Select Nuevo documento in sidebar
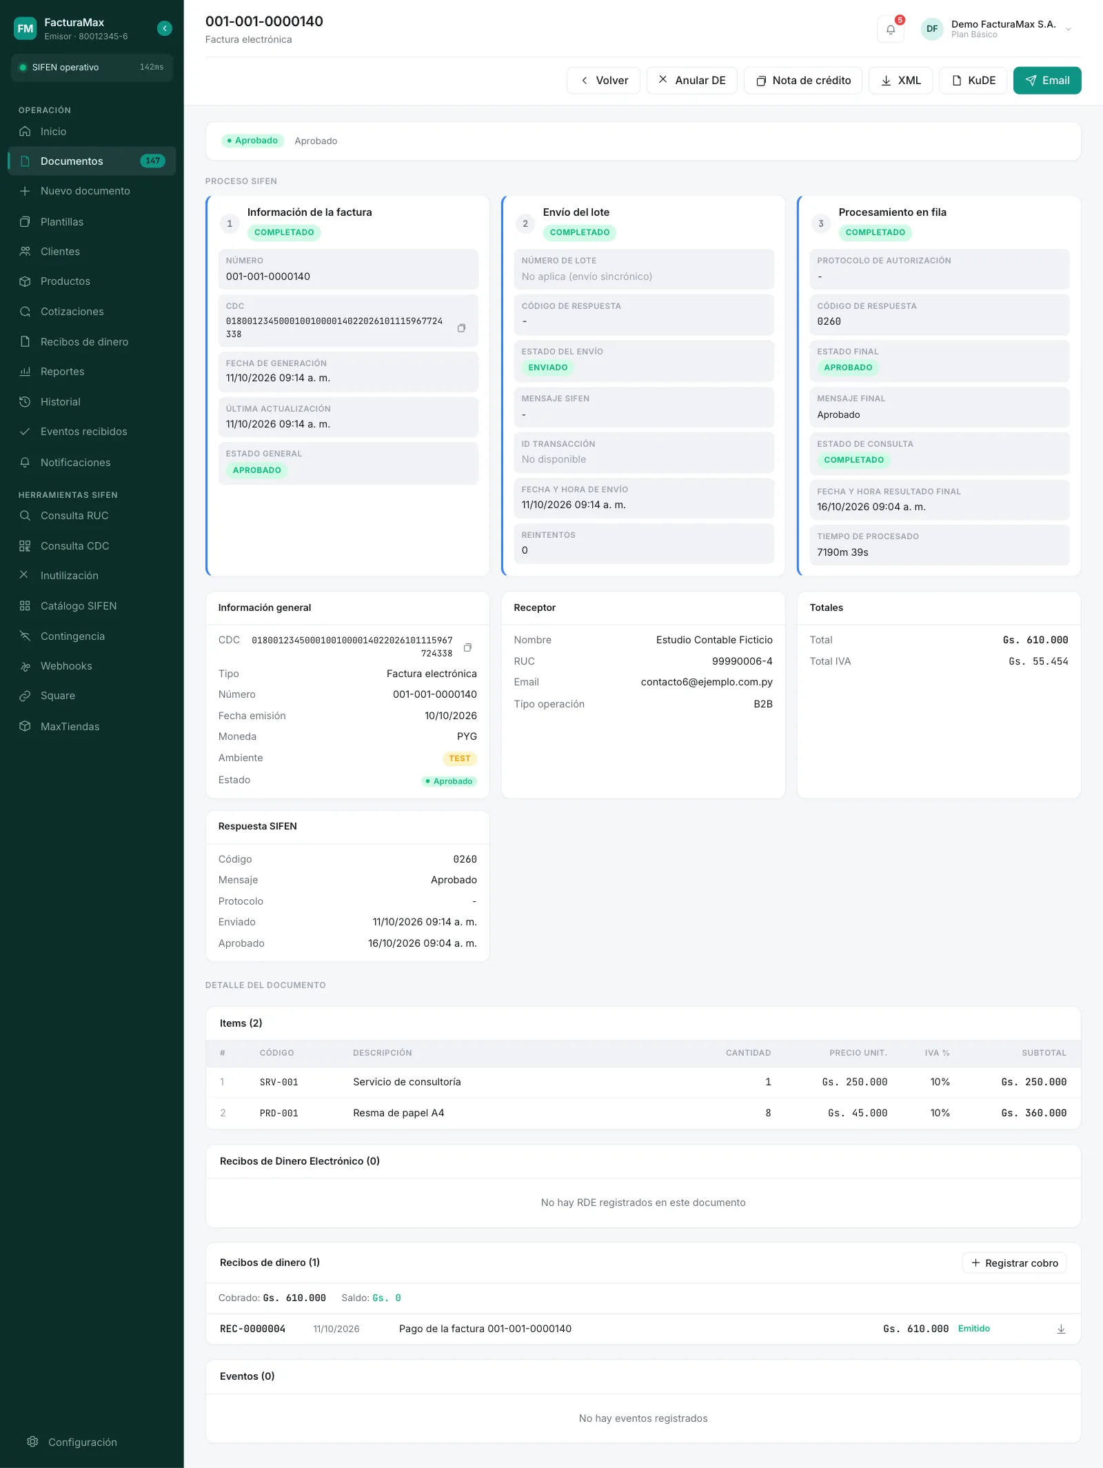Image resolution: width=1103 pixels, height=1468 pixels. [x=92, y=191]
